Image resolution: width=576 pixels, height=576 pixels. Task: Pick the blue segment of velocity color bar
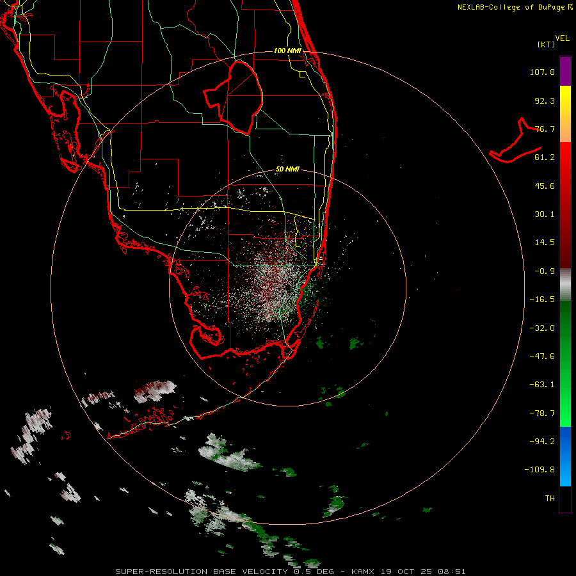click(565, 456)
